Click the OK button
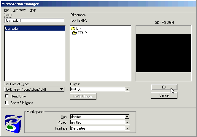Image resolution: width=197 pixels, height=137 pixels. 164,87
